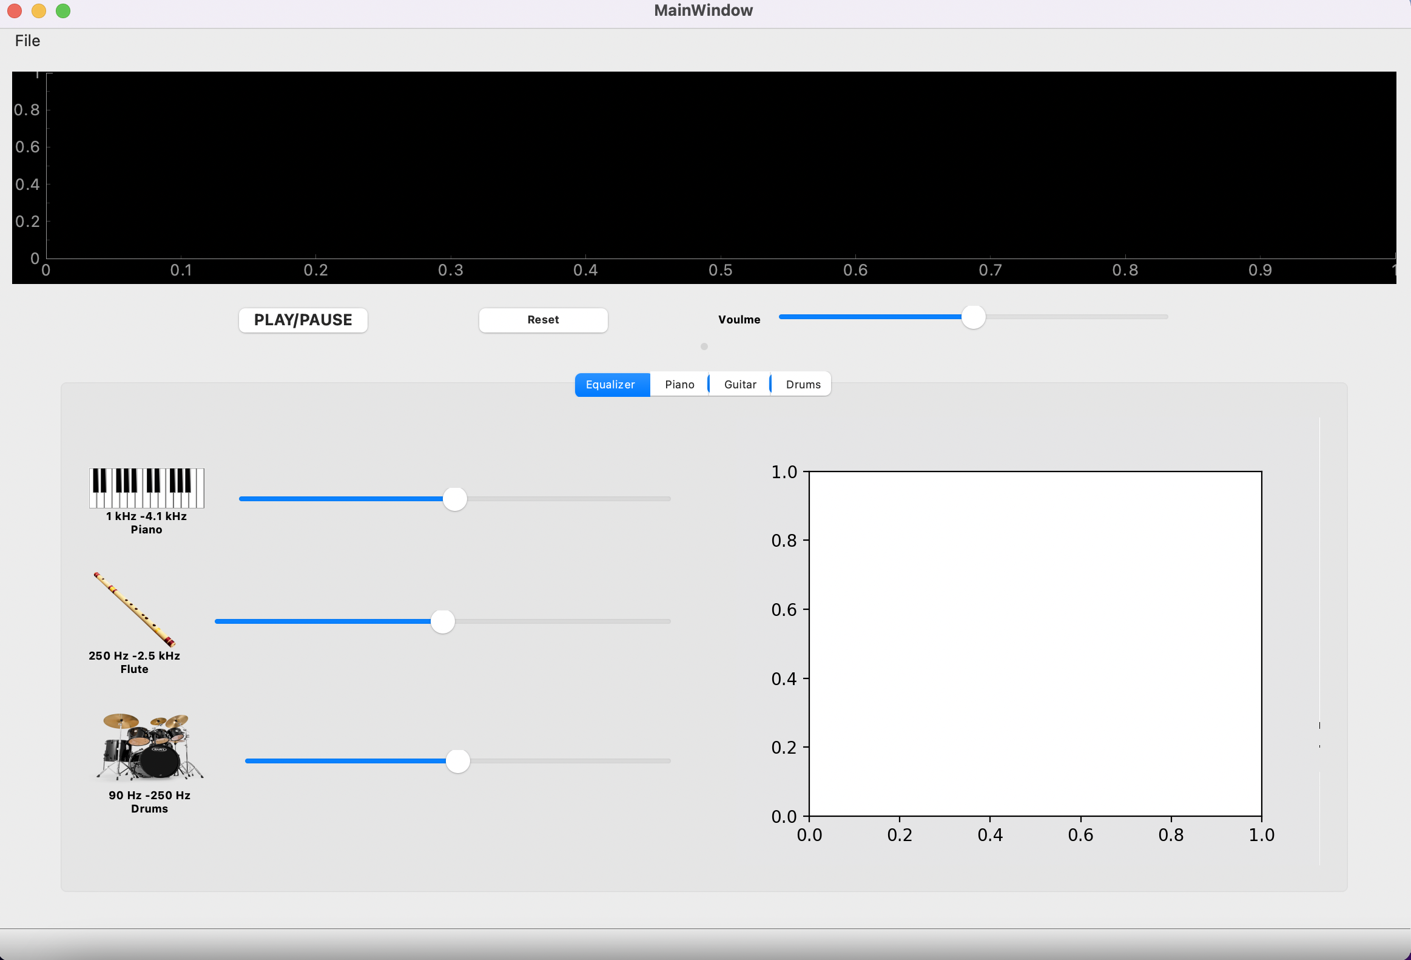
Task: Click the Reset button
Action: click(543, 320)
